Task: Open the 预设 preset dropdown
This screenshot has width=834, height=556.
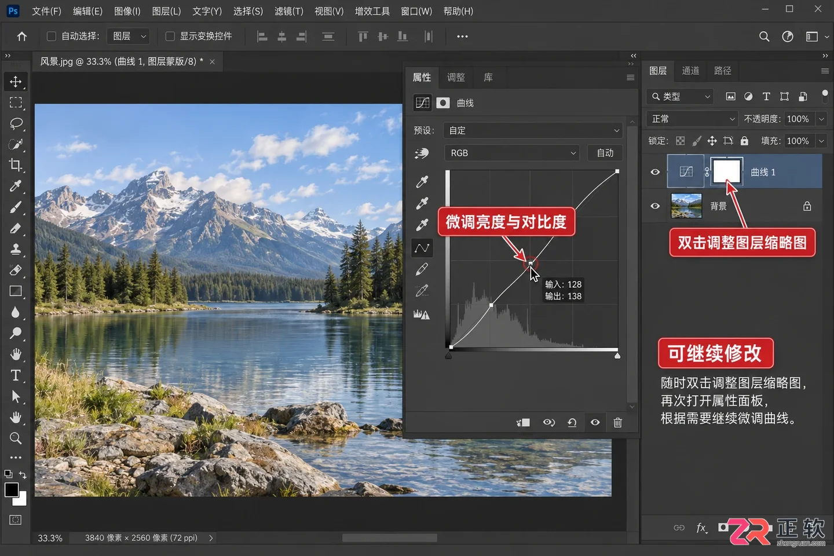Action: point(533,130)
